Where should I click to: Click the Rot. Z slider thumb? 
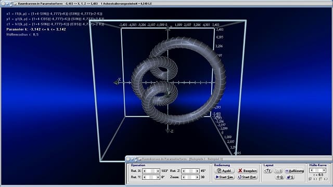(x=191, y=171)
